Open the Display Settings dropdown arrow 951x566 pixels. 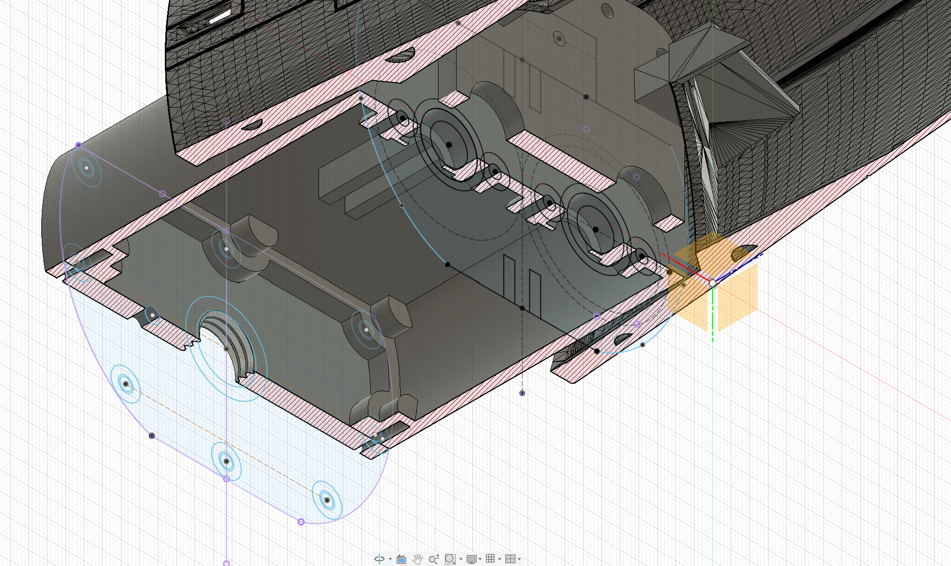pos(480,559)
